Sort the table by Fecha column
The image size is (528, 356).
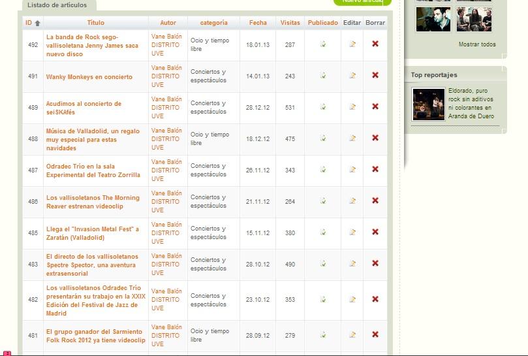(258, 23)
